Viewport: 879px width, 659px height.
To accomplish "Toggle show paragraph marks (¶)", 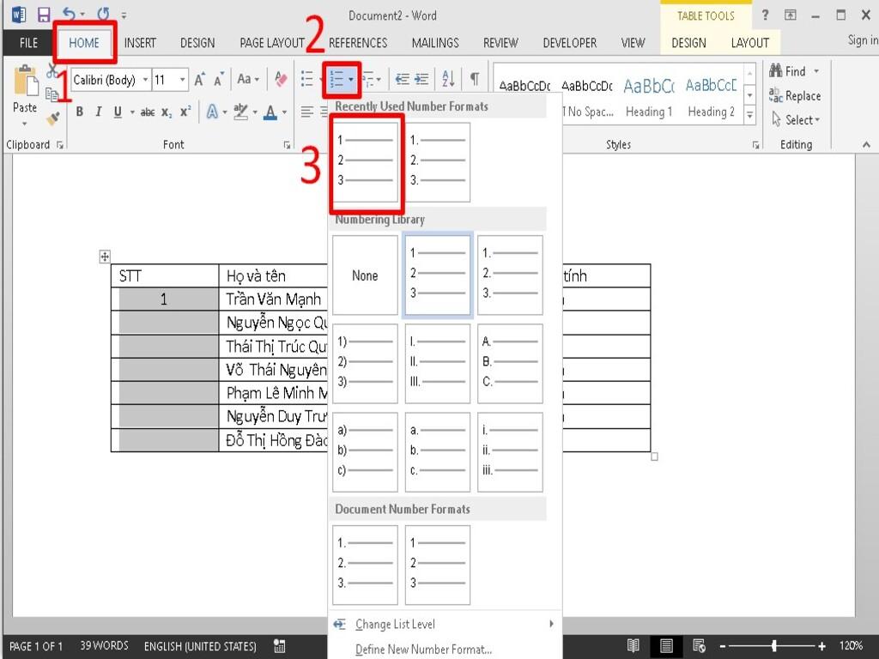I will coord(474,79).
